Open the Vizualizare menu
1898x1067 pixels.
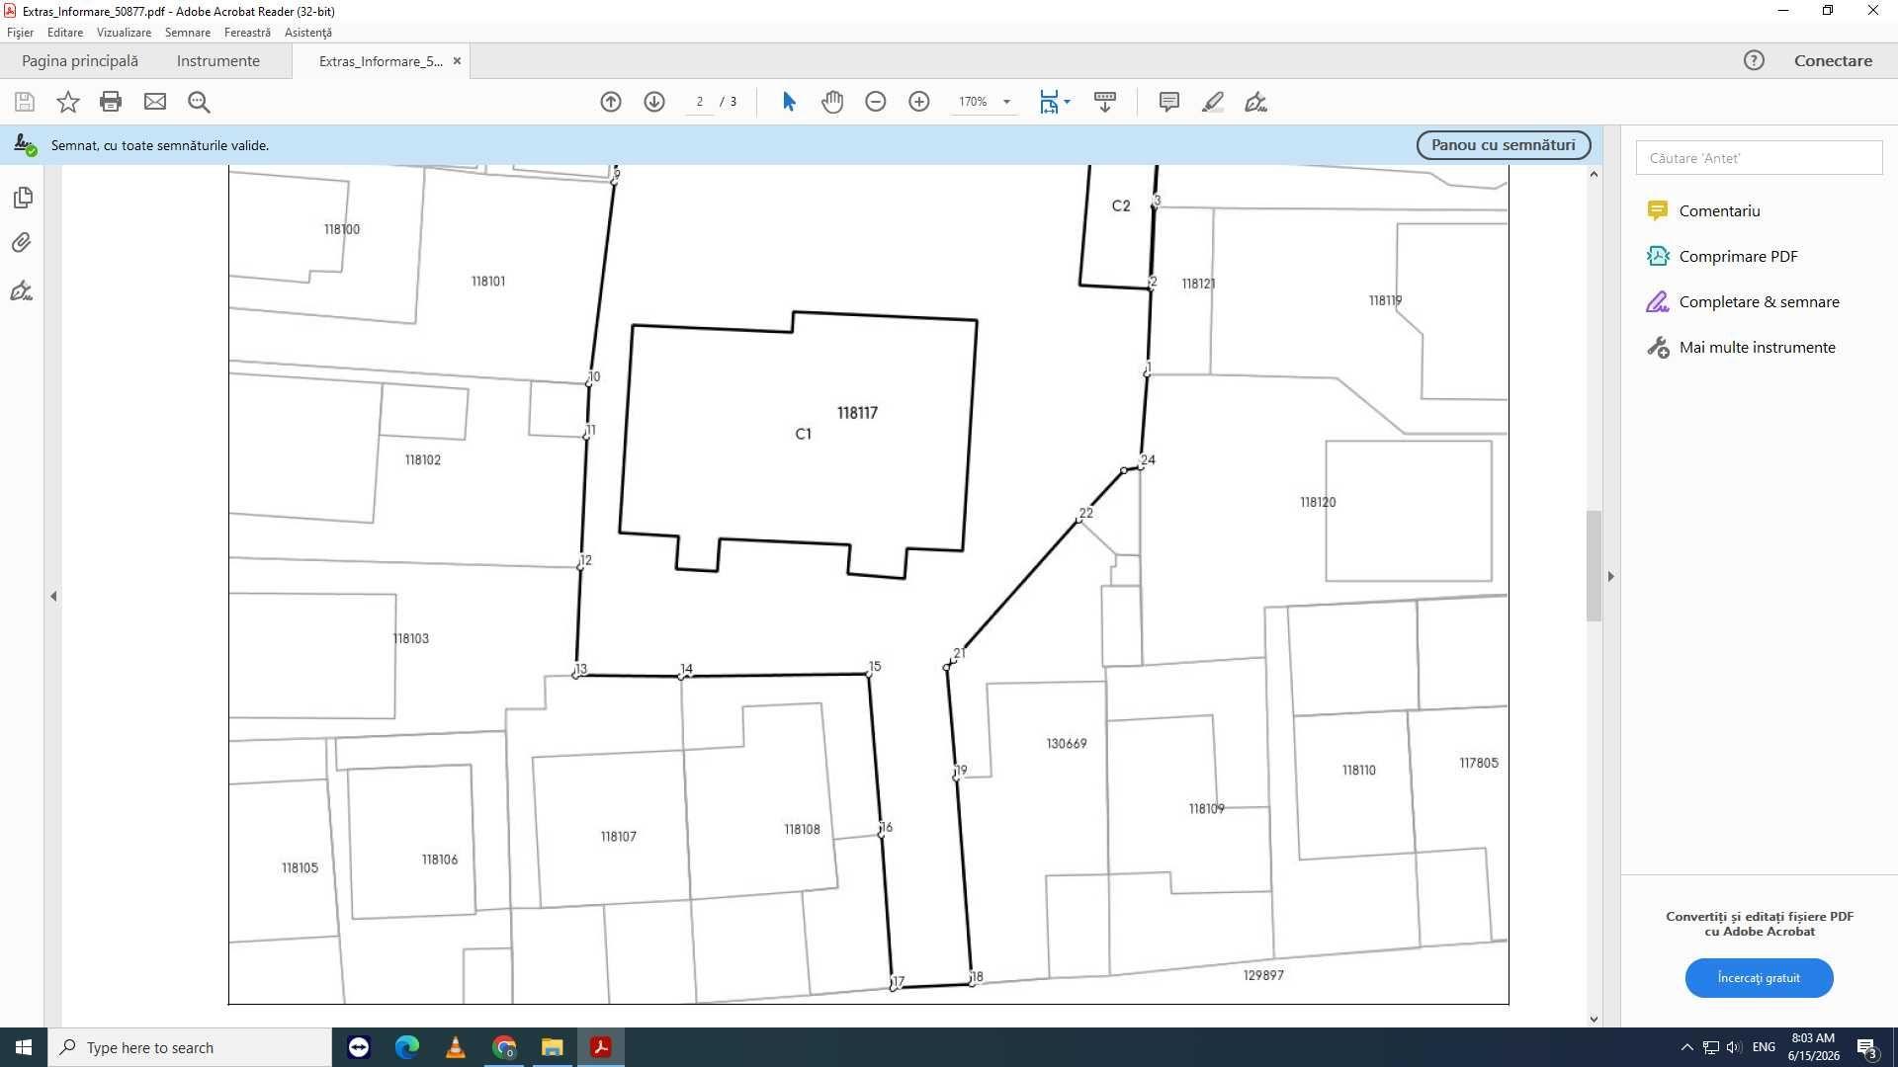(124, 33)
